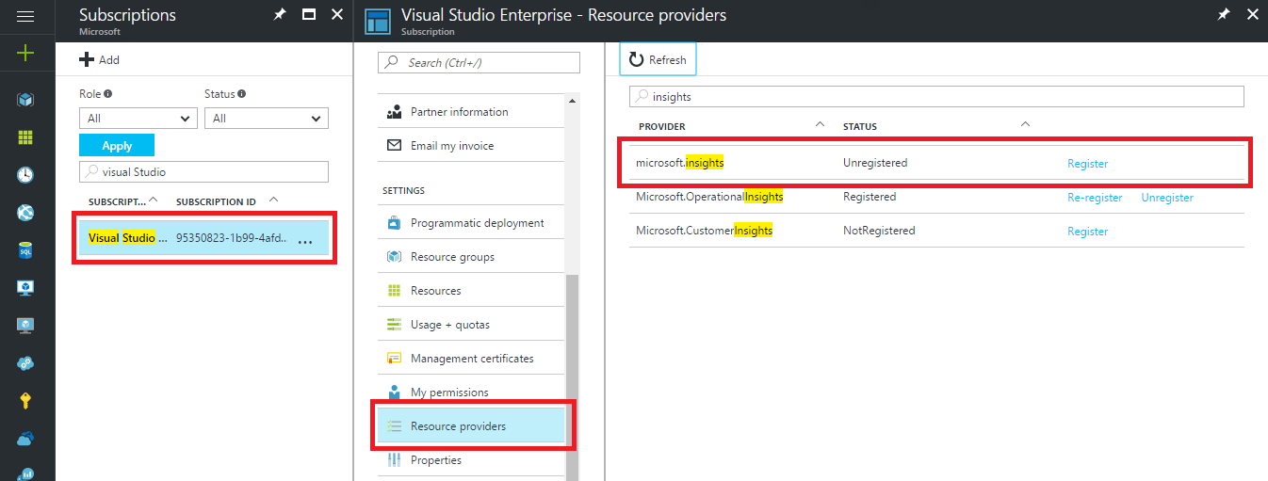Click the provider filter search field
The height and width of the screenshot is (481, 1268).
click(x=936, y=97)
